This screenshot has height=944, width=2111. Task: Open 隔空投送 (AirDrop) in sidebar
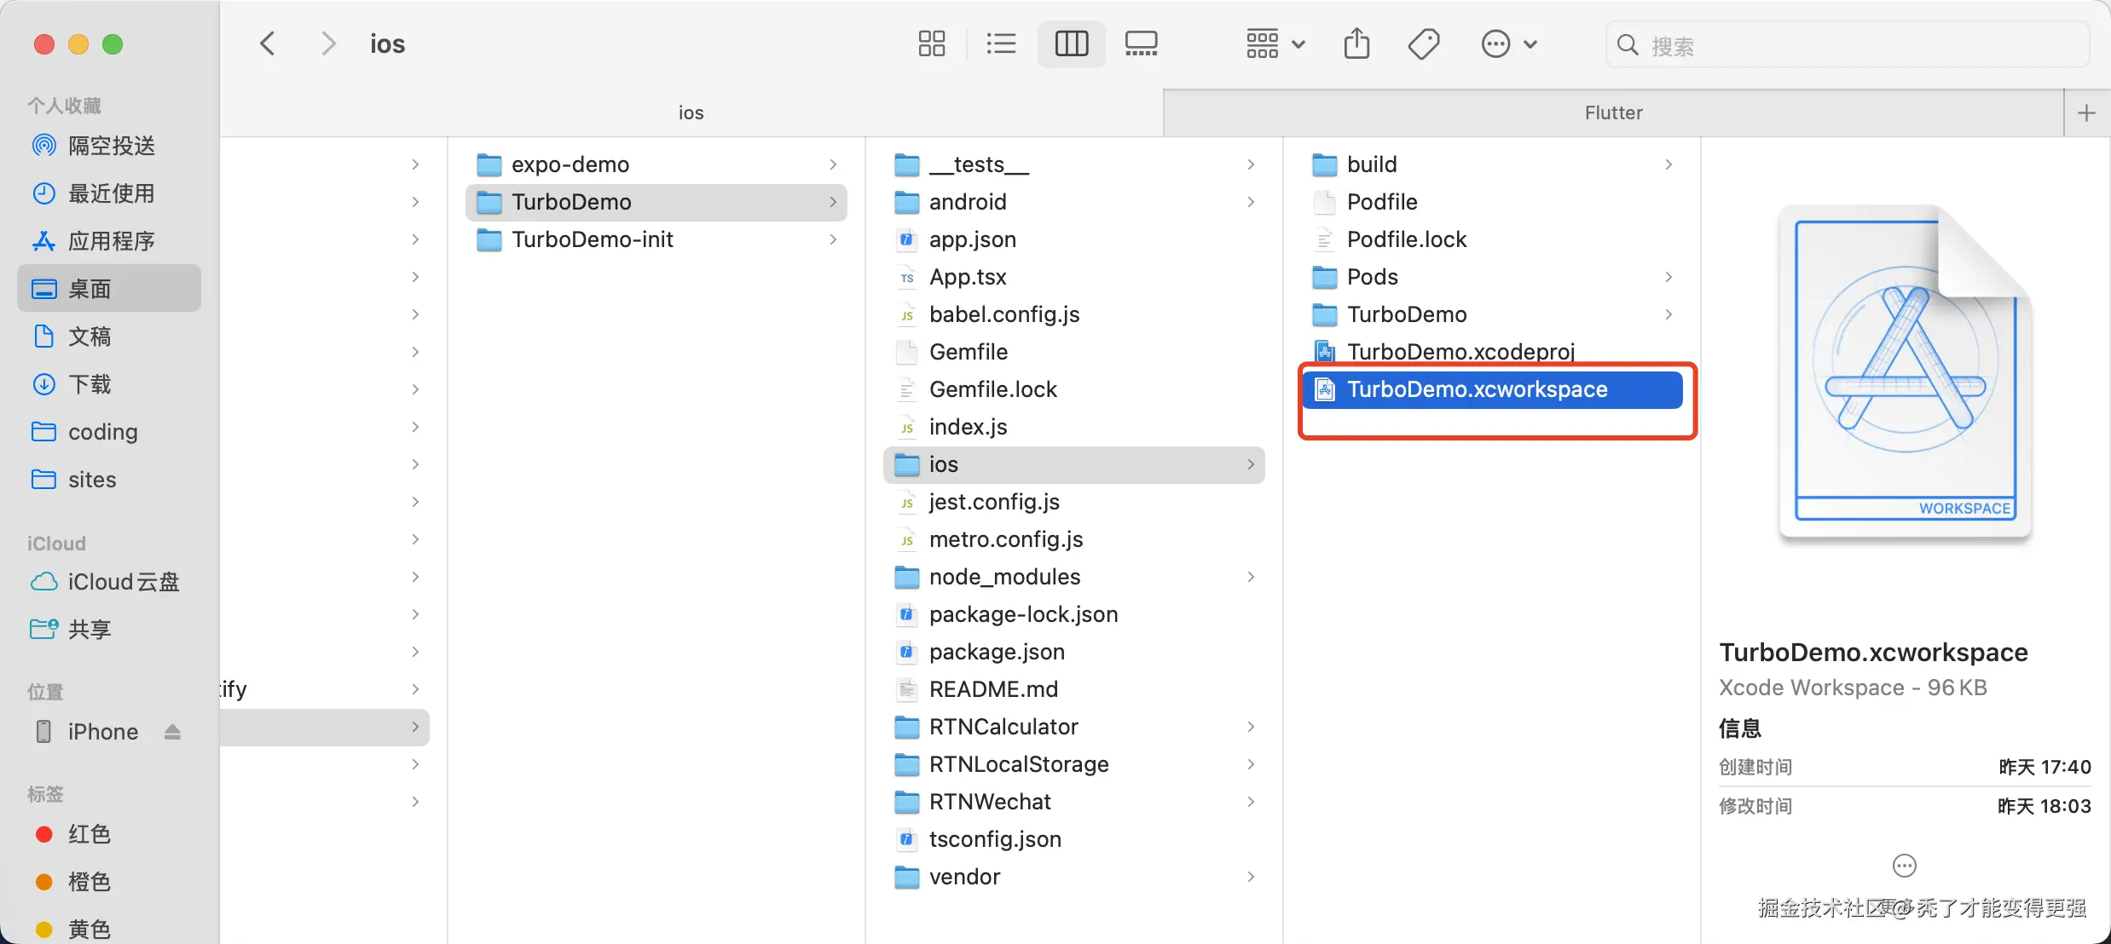point(109,146)
